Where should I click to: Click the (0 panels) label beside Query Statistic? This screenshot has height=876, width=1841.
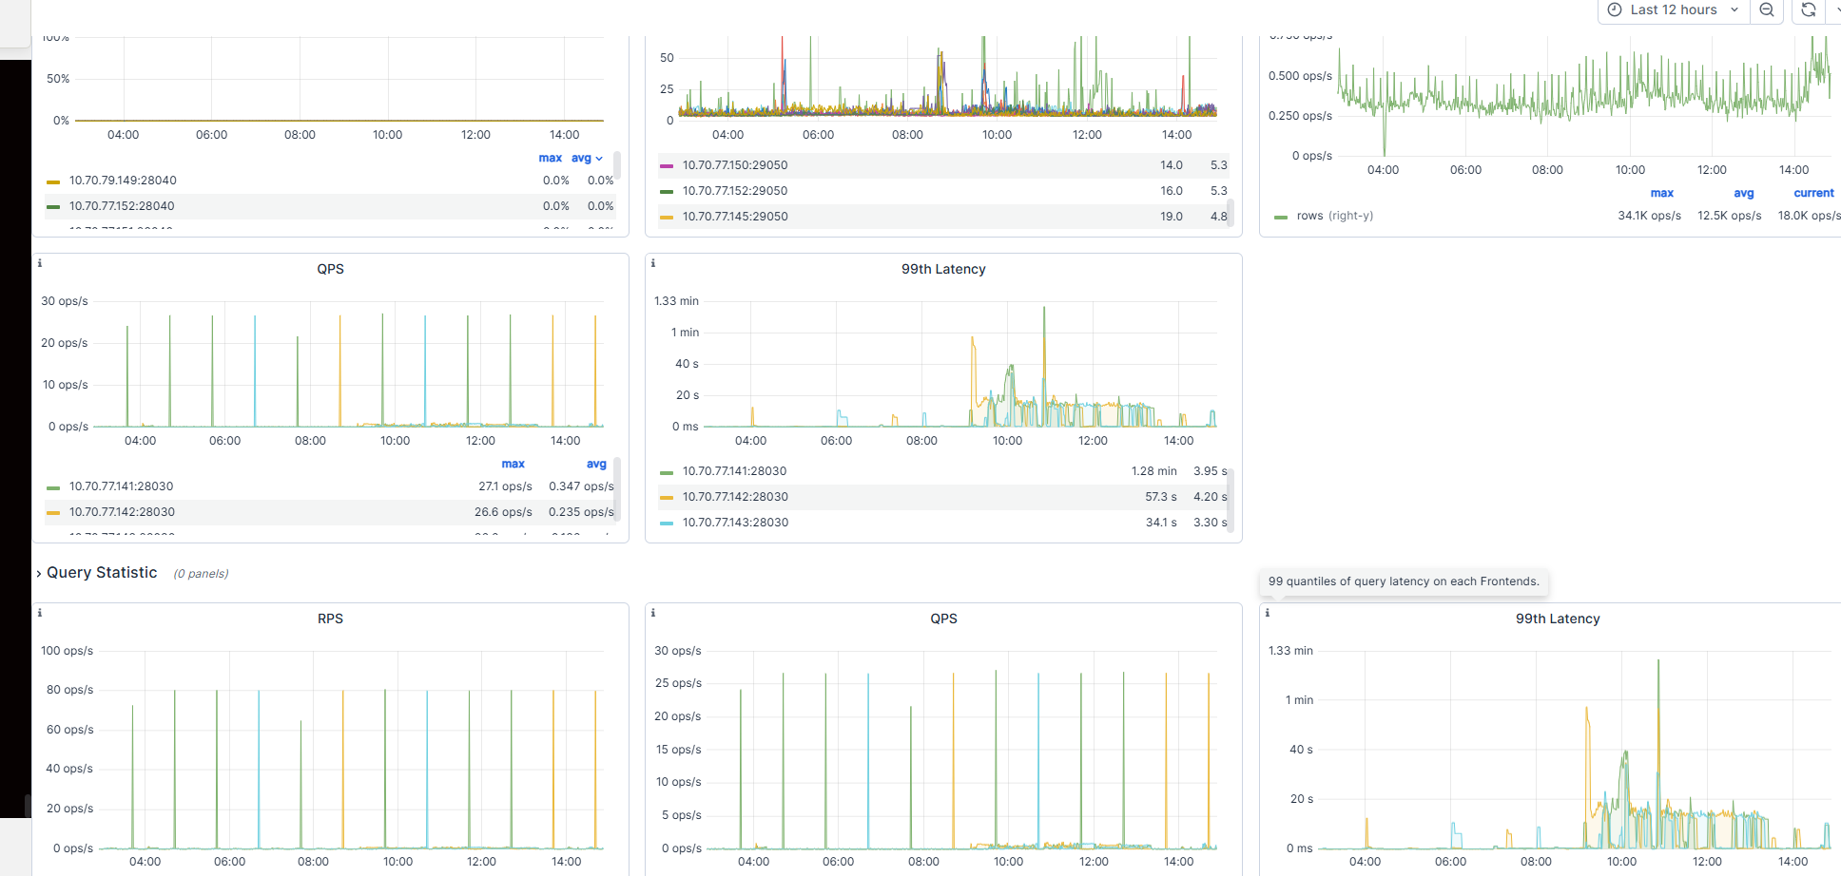click(x=201, y=574)
